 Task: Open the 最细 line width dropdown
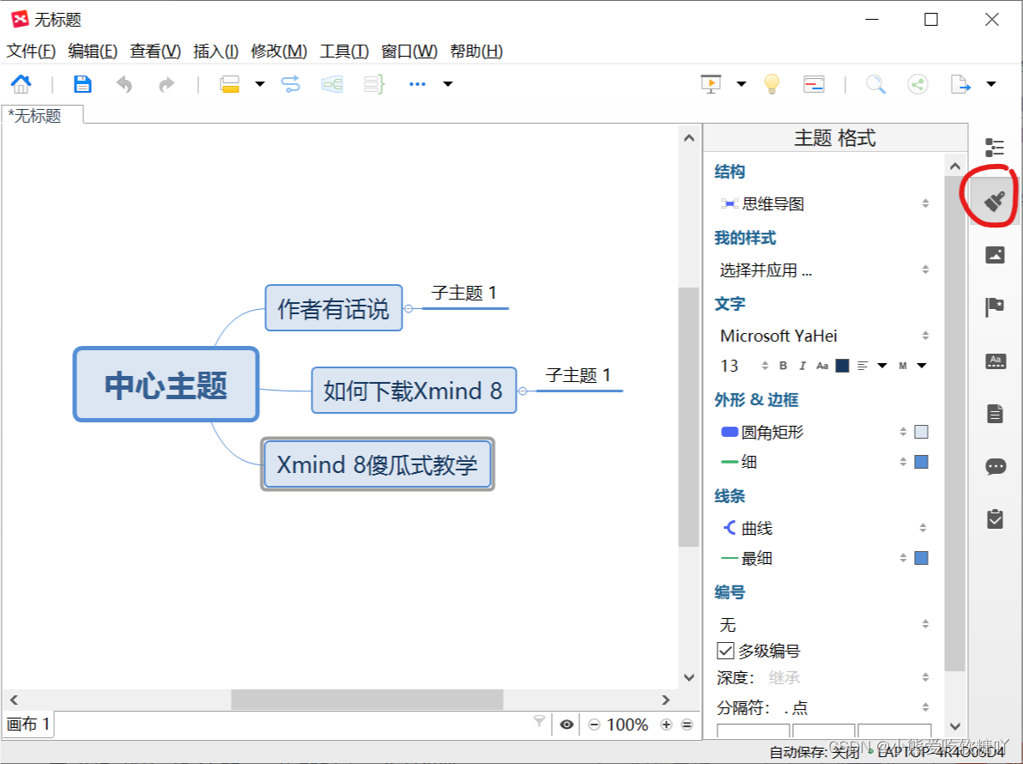(813, 558)
